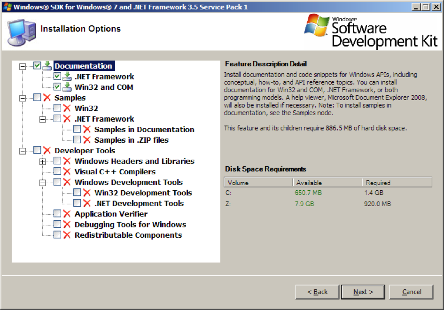Check the Win32 samples checkbox
Screen dimensions: 444x310
coord(57,108)
